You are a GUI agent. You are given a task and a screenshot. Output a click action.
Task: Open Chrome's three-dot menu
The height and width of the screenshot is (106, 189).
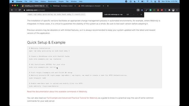[x=177, y=10]
